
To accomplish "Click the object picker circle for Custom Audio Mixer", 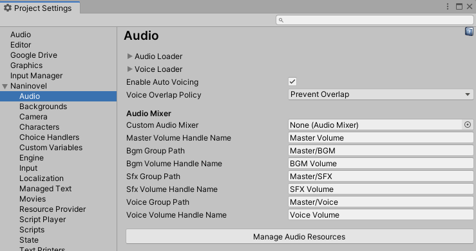I will tap(468, 125).
